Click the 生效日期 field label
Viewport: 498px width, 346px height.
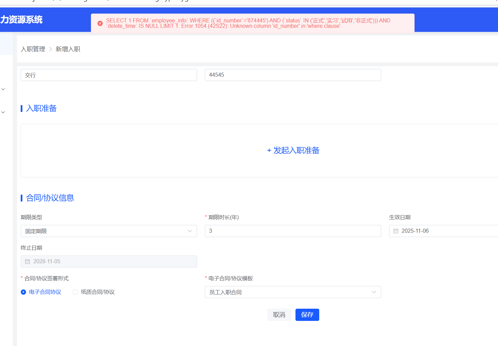tap(400, 217)
